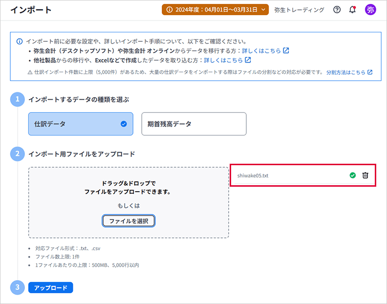Click external link icon after 分割方法はこちら
The image size is (387, 304).
click(x=370, y=72)
